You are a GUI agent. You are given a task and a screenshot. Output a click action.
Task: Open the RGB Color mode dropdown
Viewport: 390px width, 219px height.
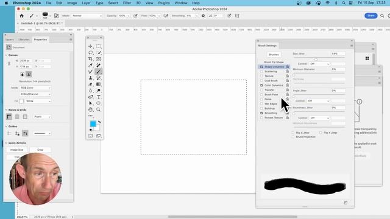[35, 88]
